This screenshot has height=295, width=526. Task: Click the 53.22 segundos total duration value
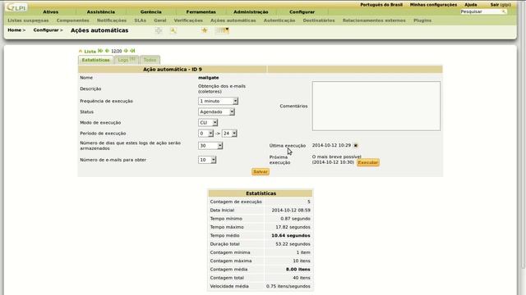point(293,244)
